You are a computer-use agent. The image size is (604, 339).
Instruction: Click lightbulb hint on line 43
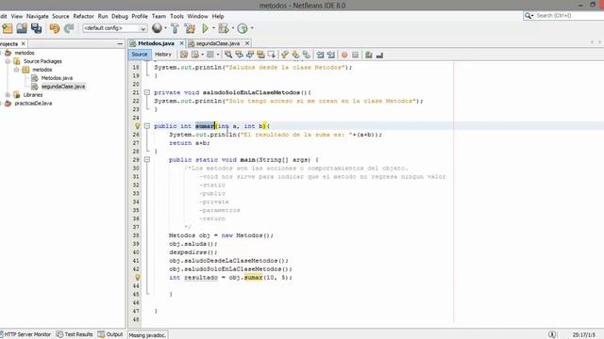click(137, 277)
